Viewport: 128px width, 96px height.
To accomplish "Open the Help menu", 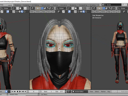I will (2, 5).
